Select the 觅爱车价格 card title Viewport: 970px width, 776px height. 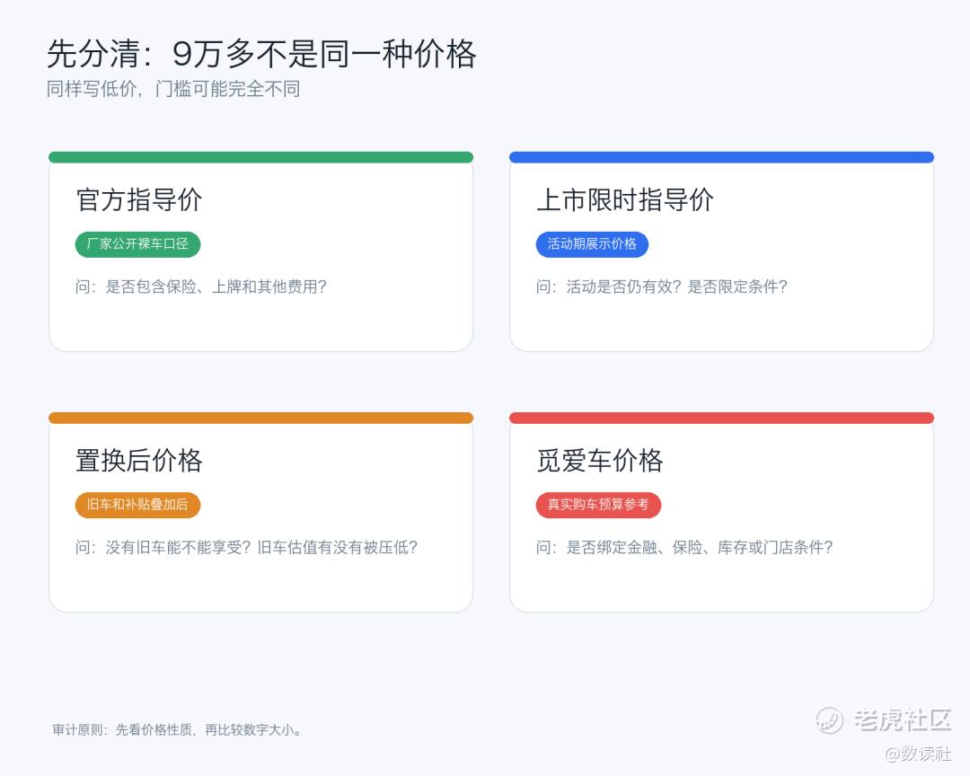click(x=599, y=461)
